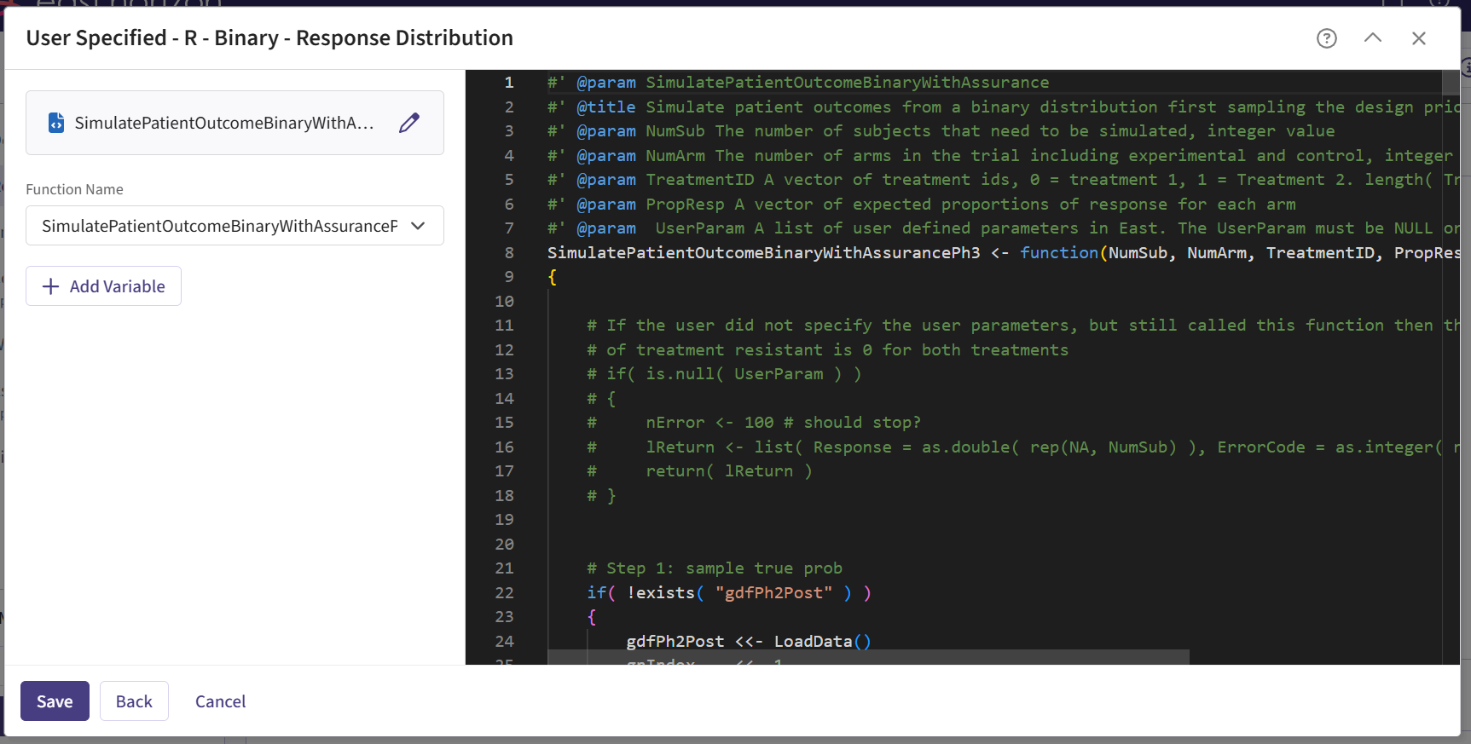Go back with the Back button
Viewport: 1471px width, 744px height.
click(134, 701)
